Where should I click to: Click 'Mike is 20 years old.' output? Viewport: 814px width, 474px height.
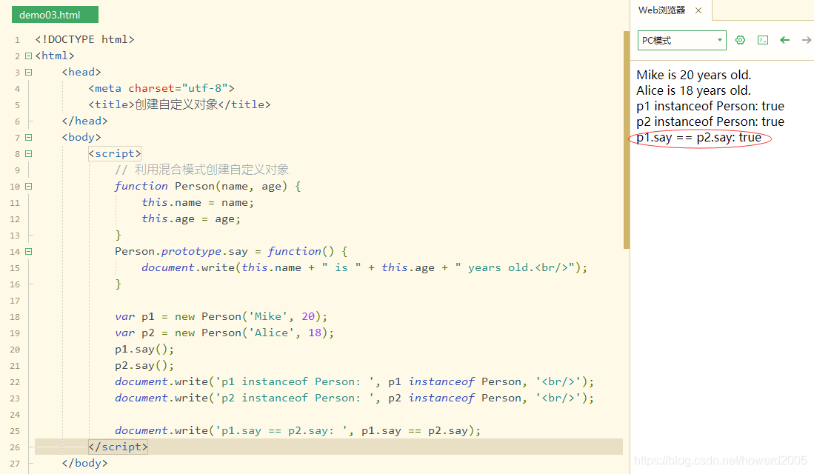(x=693, y=76)
